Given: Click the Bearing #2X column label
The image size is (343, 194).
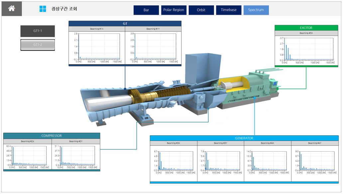Looking at the screenshot, I should pyautogui.click(x=28, y=141).
